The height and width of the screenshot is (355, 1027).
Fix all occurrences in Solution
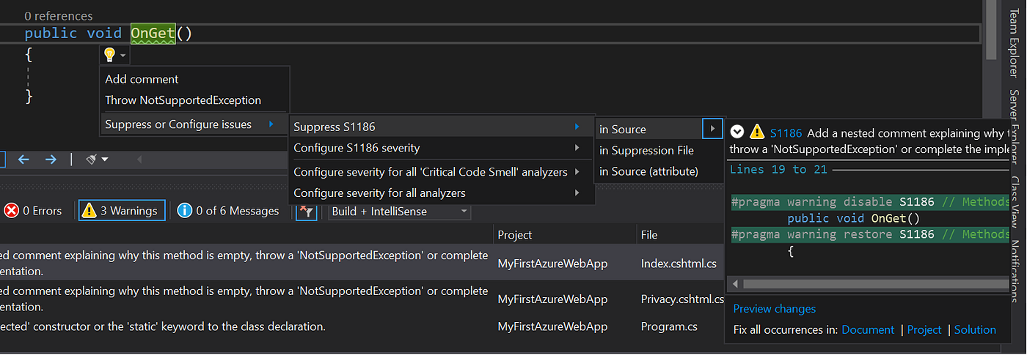tap(975, 330)
